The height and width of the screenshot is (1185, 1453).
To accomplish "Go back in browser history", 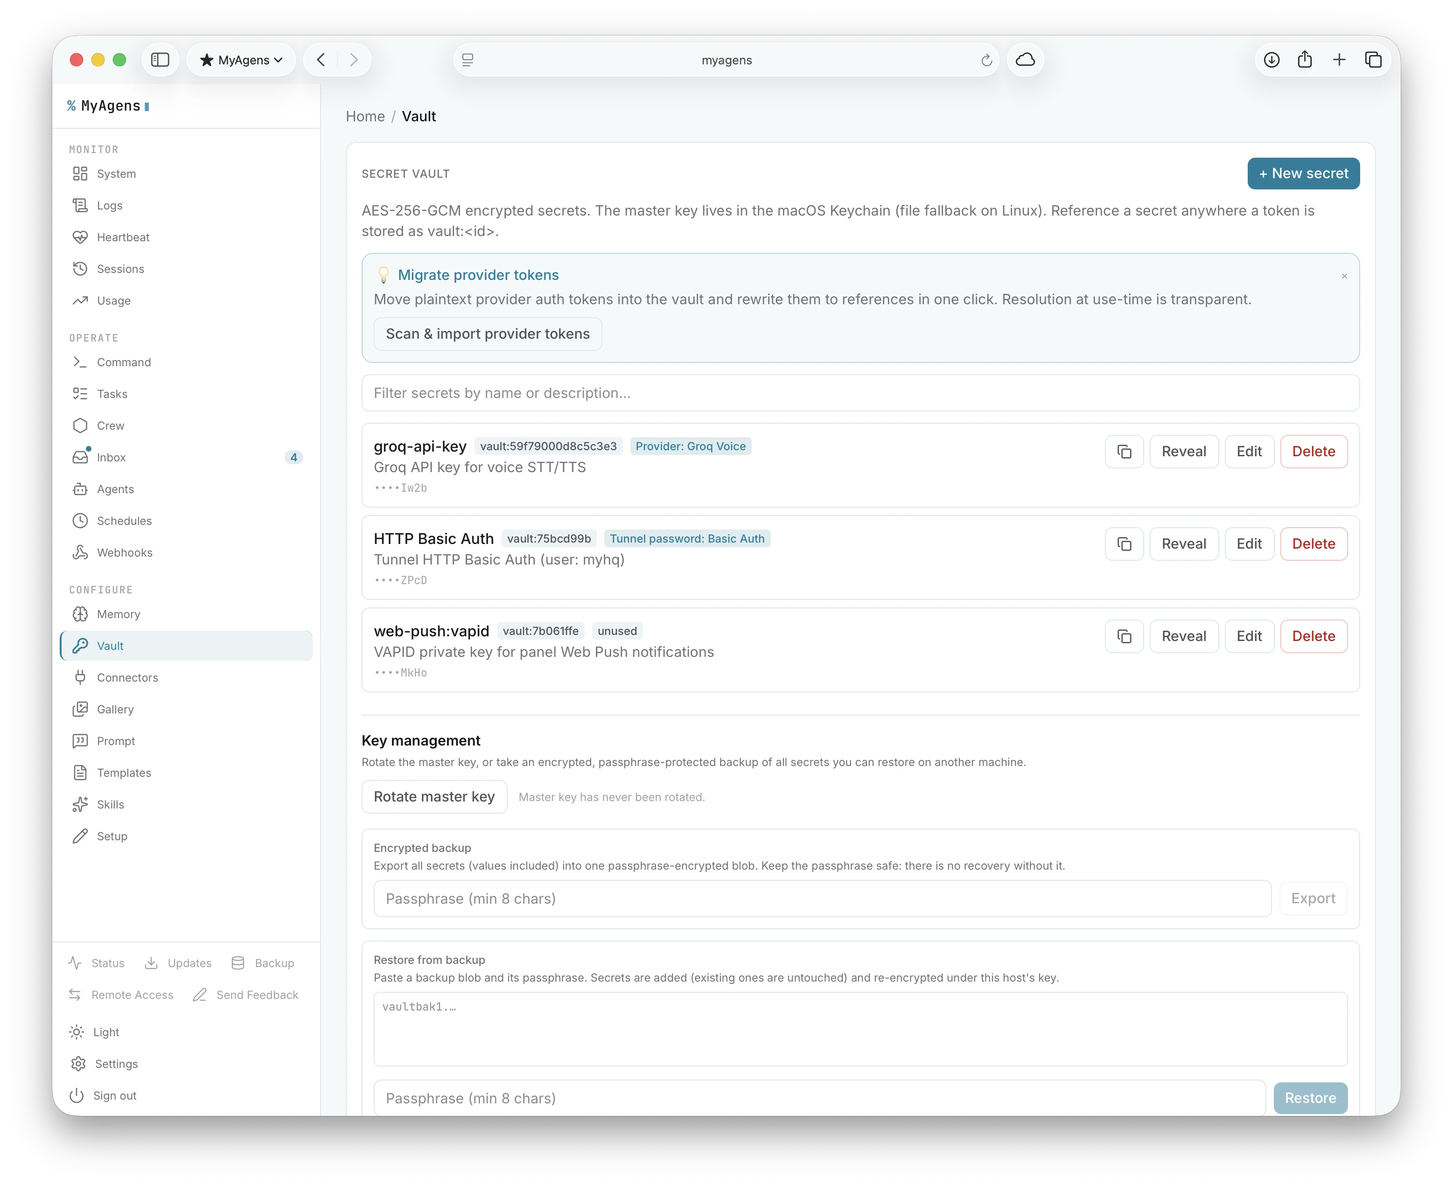I will [x=321, y=60].
